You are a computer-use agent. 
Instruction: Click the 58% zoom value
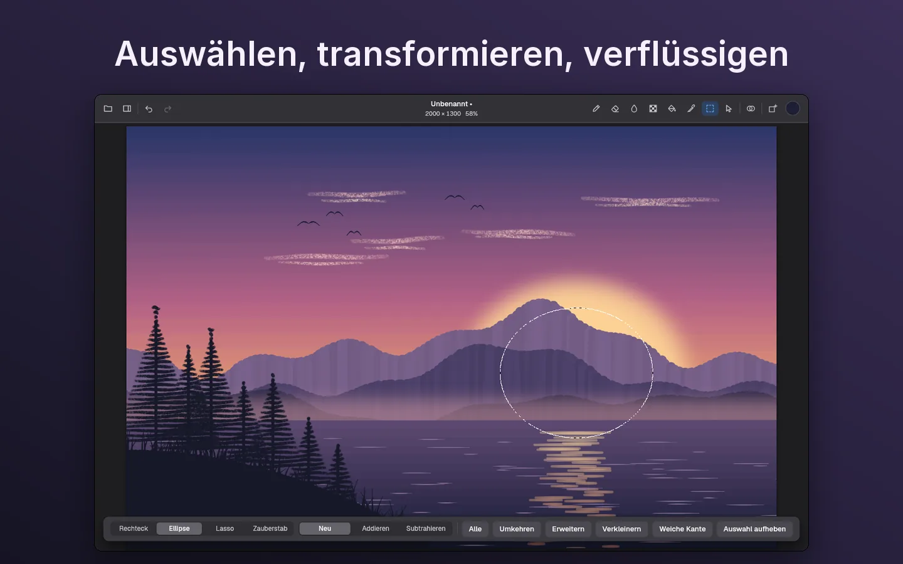(472, 114)
